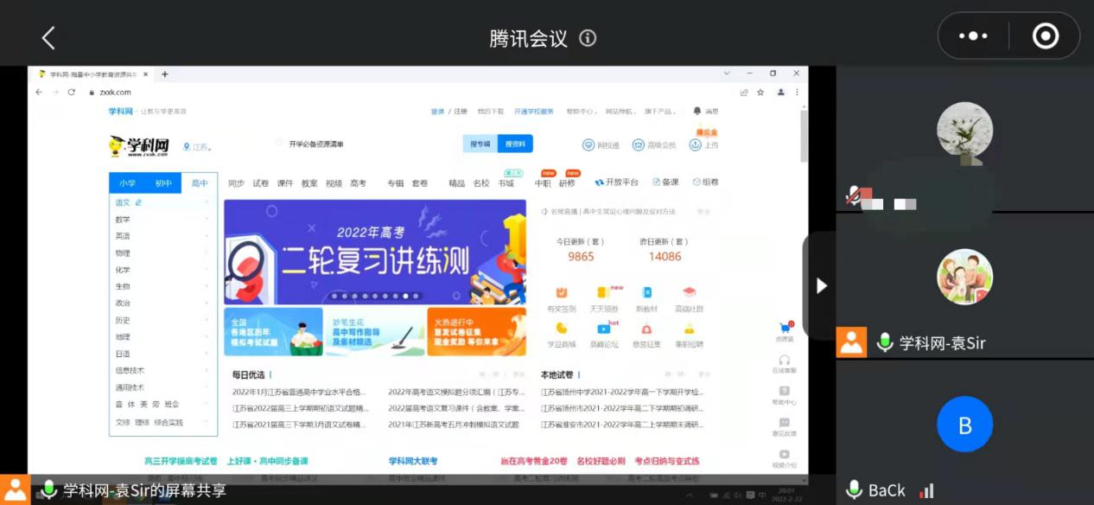The width and height of the screenshot is (1094, 505).
Task: Click the search box 开学必备资源清单
Action: point(367,144)
